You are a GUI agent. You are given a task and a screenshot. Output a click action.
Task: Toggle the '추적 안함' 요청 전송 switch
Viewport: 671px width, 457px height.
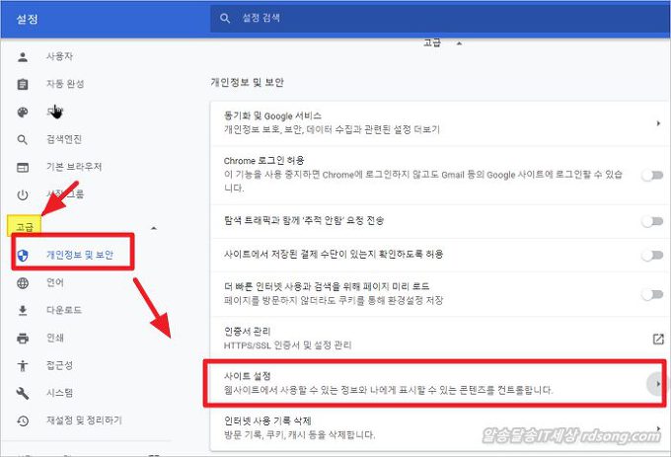(x=652, y=221)
